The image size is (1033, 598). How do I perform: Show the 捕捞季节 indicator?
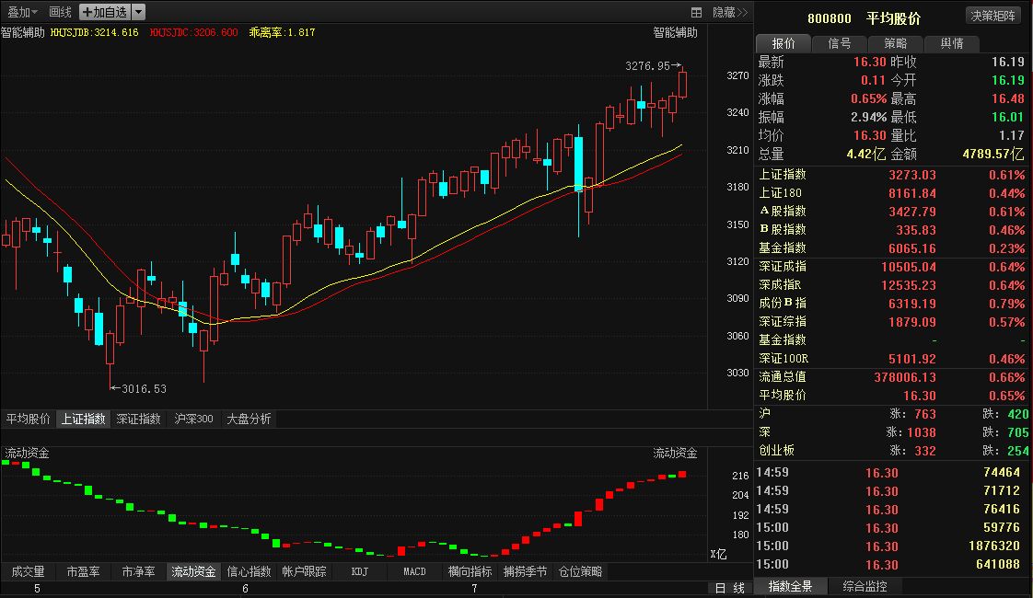(525, 571)
